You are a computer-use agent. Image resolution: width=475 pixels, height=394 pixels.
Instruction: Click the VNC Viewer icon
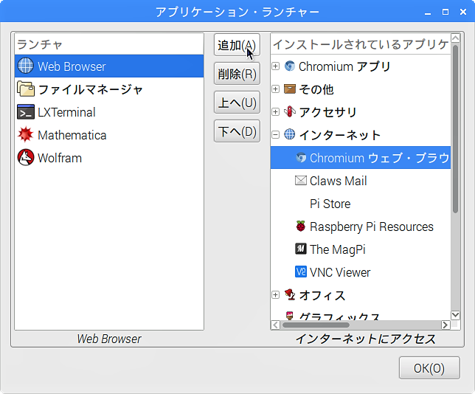(x=301, y=272)
